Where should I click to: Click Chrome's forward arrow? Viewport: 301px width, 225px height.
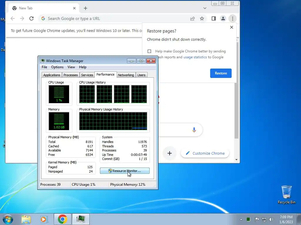[x=22, y=18]
